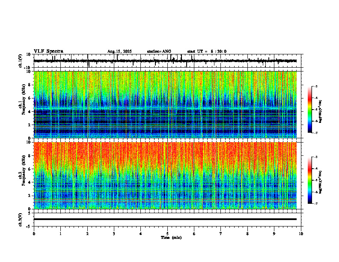Click the "-7" label on ch.2 color scale
This screenshot has height=262, width=339.
pos(316,204)
